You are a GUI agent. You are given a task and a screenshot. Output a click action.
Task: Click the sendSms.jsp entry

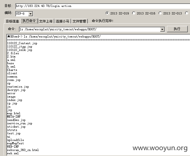tap(16, 120)
